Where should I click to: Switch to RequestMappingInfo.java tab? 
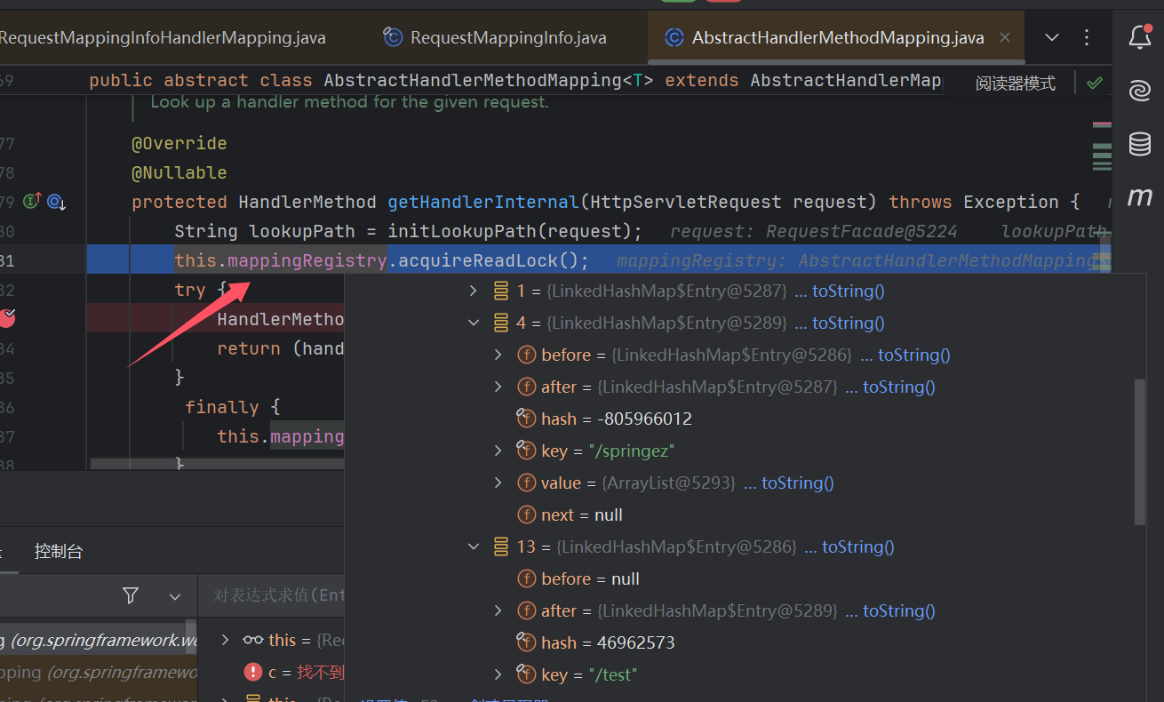[x=495, y=37]
